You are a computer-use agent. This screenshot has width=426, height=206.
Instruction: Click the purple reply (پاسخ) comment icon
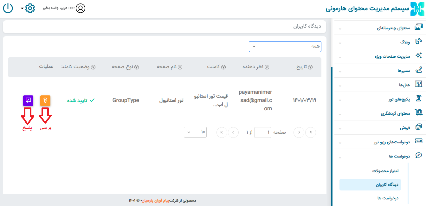pos(28,100)
